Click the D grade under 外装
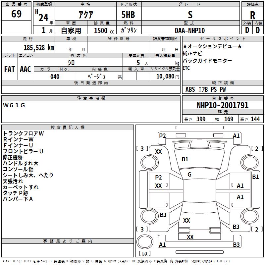This screenshot has height=265, width=265. (x=247, y=30)
